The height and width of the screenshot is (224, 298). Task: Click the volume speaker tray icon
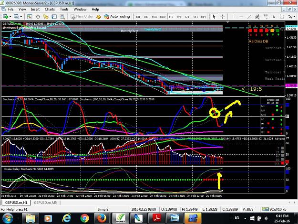tap(266, 218)
